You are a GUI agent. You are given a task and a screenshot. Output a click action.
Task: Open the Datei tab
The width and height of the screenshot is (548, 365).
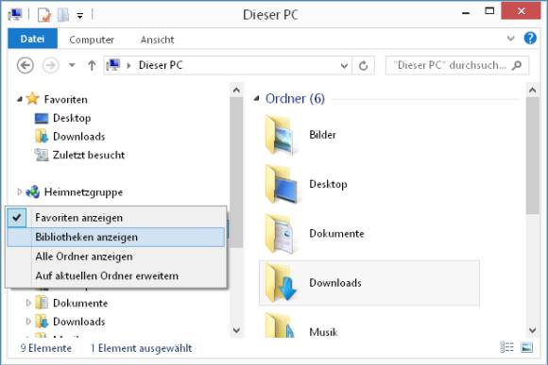tap(32, 39)
